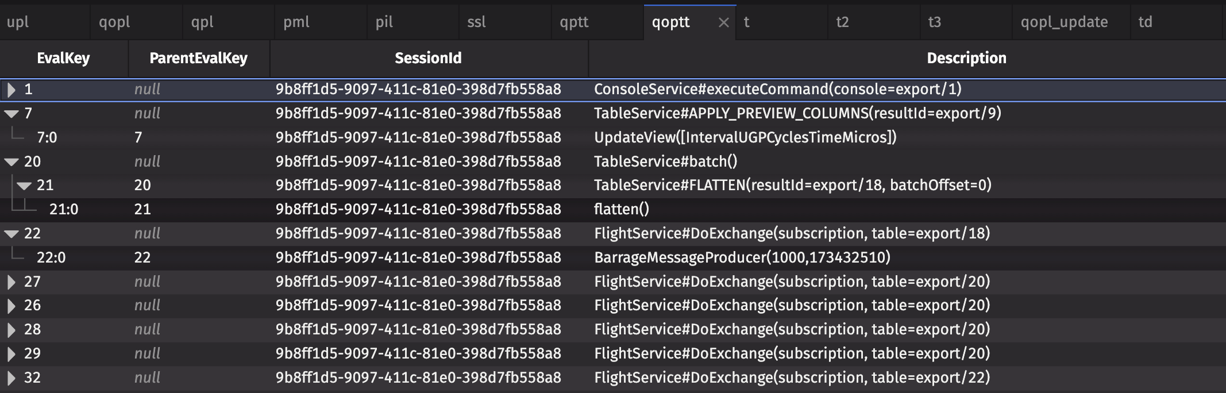Expand row with EvalKey 1
The height and width of the screenshot is (393, 1226).
point(11,90)
